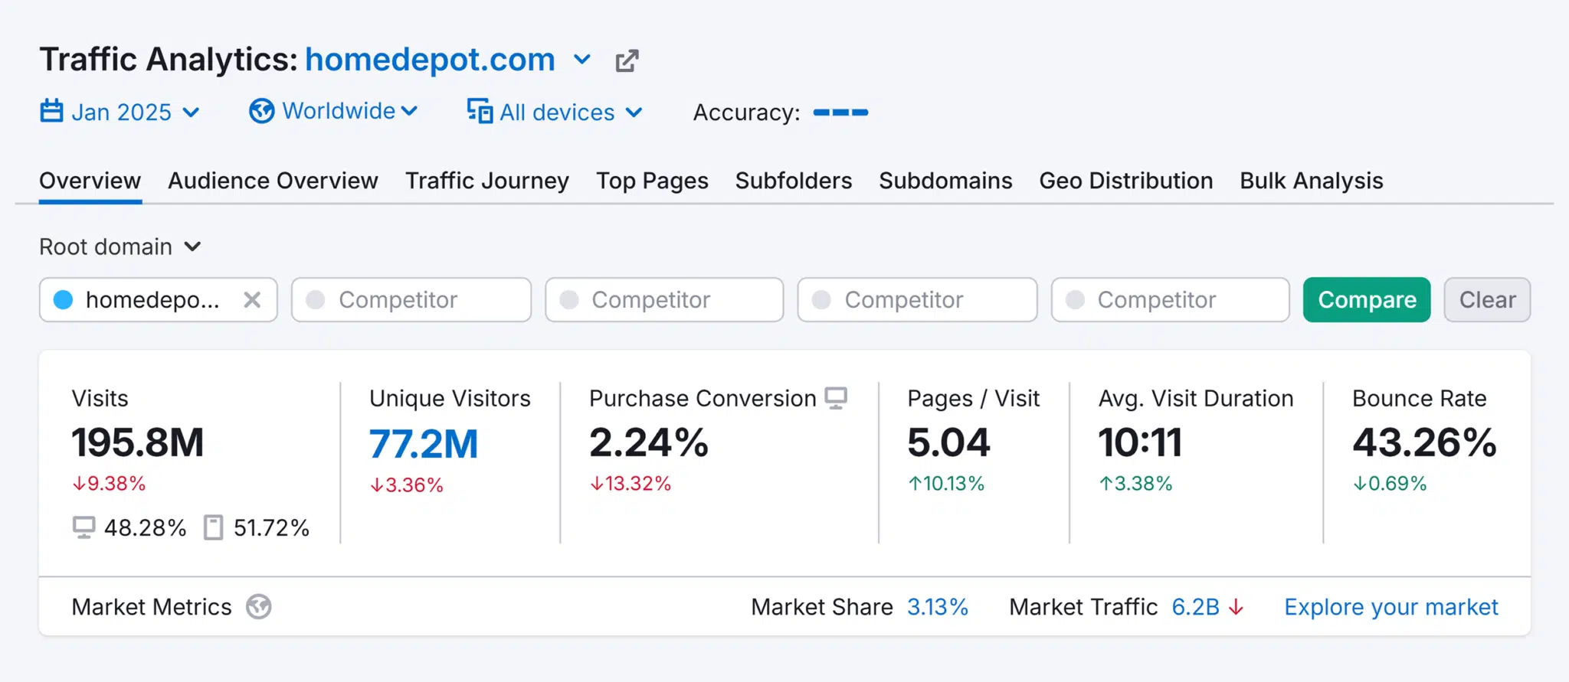Click the Bounce Rate 43.26% value

[1424, 442]
